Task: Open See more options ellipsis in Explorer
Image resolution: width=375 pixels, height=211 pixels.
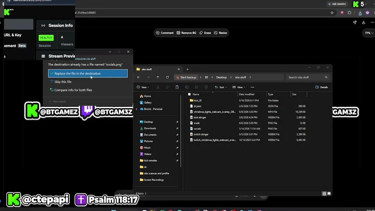Action: click(x=252, y=87)
